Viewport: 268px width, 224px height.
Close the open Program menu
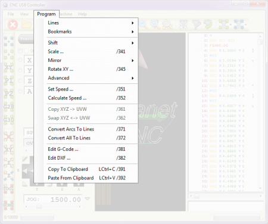tap(46, 14)
